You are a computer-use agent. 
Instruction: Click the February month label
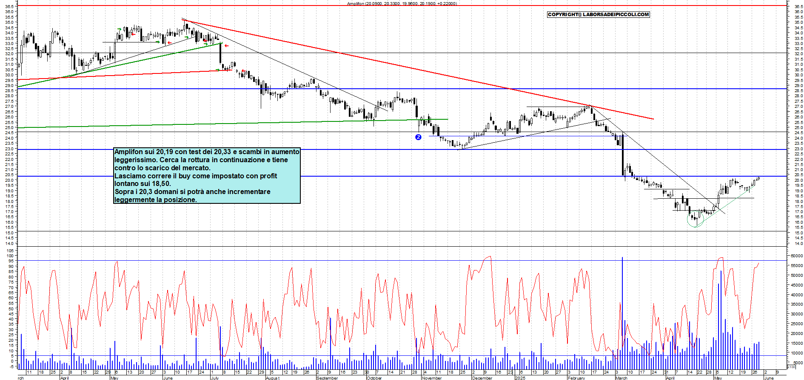pos(576,378)
